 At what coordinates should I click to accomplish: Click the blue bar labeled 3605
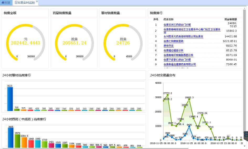point(10,138)
